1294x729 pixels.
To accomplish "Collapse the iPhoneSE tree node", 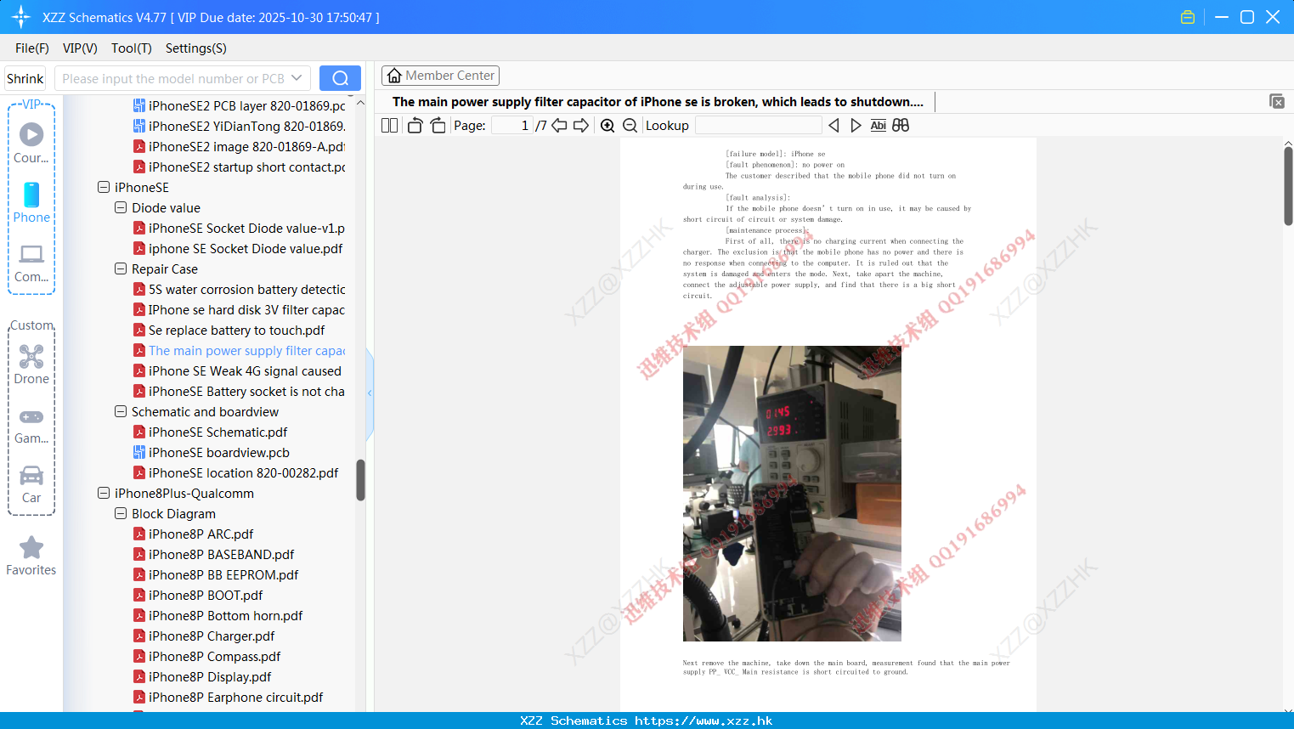I will tap(104, 187).
